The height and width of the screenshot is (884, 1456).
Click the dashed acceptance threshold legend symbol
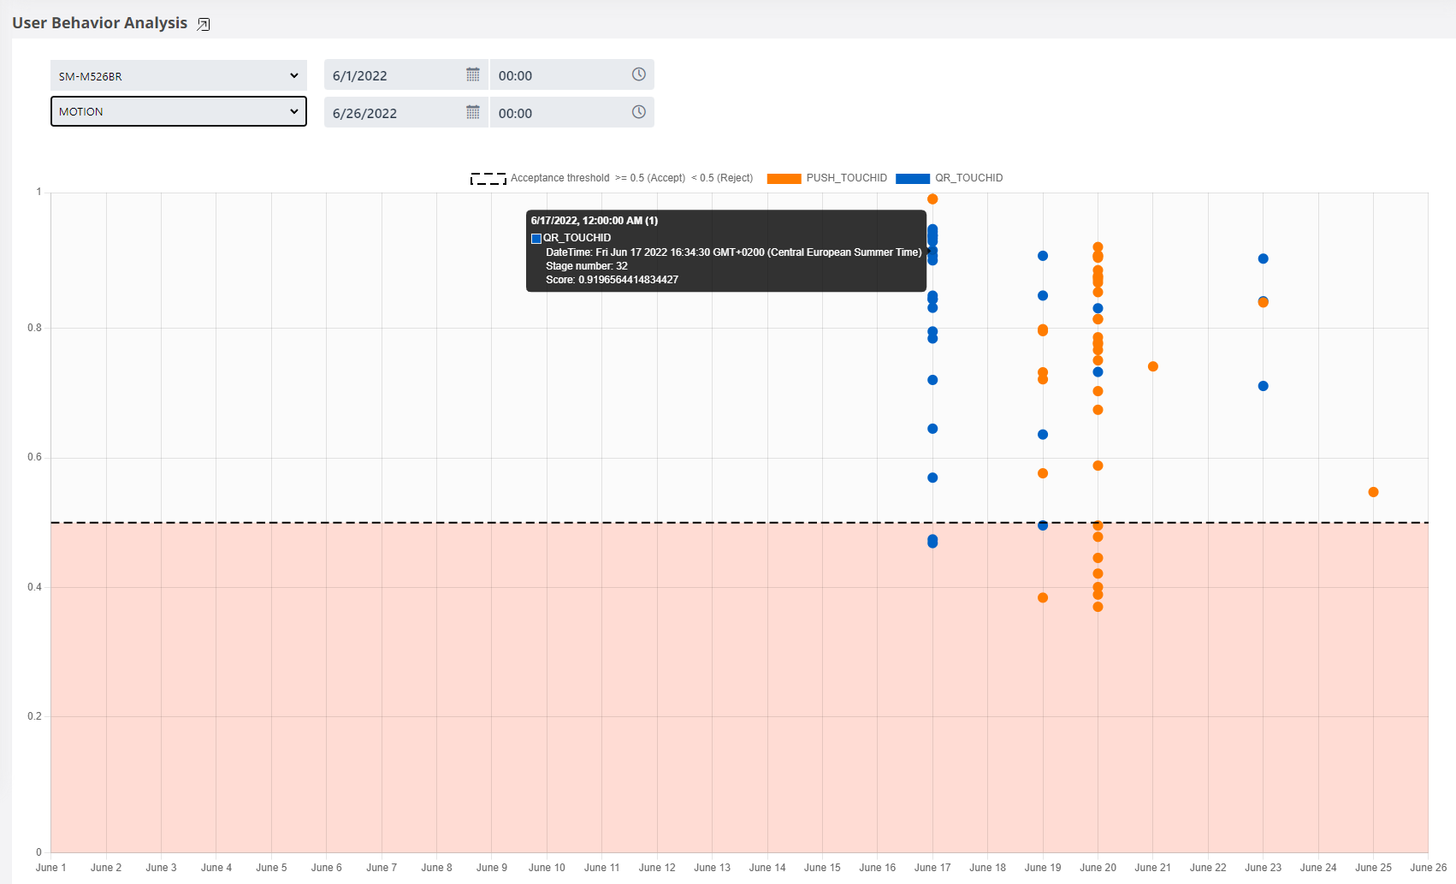(488, 178)
